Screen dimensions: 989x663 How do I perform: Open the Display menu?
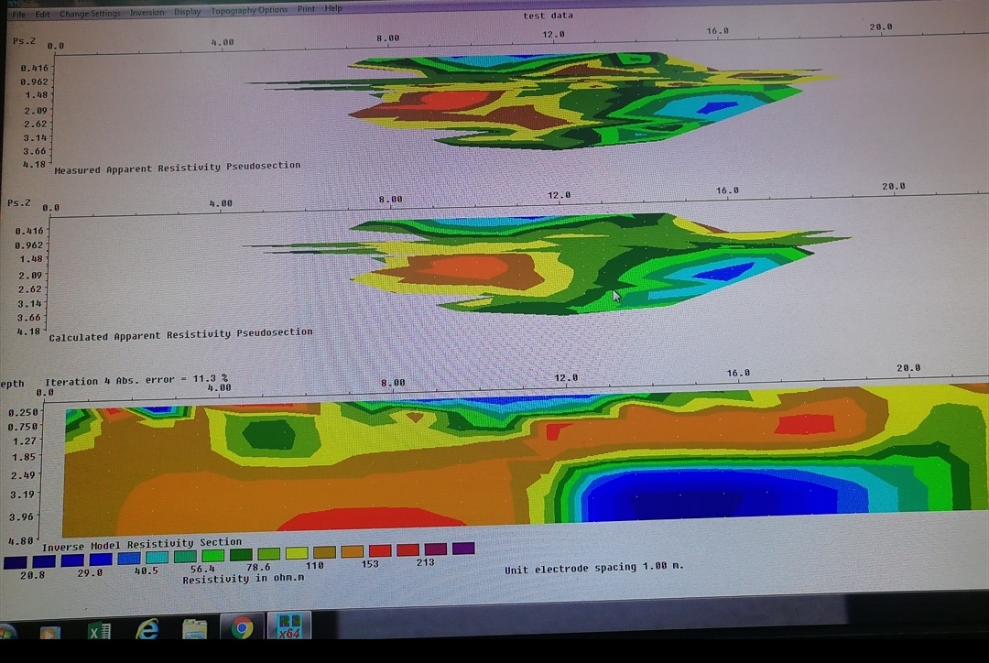pyautogui.click(x=187, y=12)
